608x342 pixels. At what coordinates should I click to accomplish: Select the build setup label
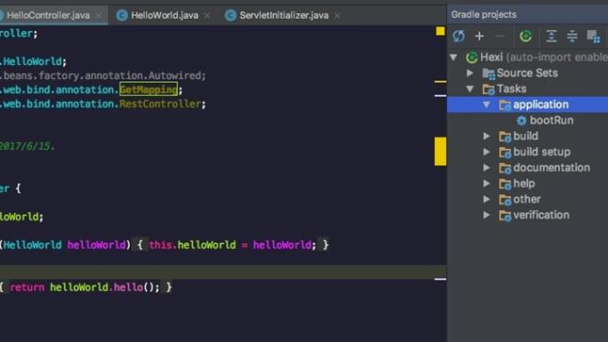pyautogui.click(x=542, y=152)
